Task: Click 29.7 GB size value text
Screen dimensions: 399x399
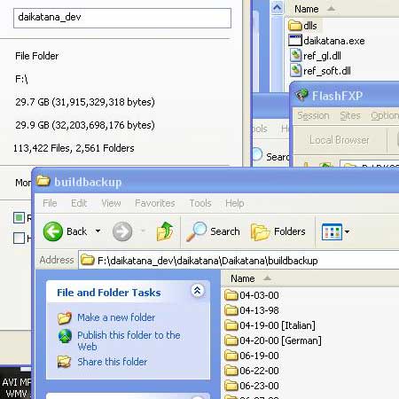Action: pyautogui.click(x=85, y=102)
